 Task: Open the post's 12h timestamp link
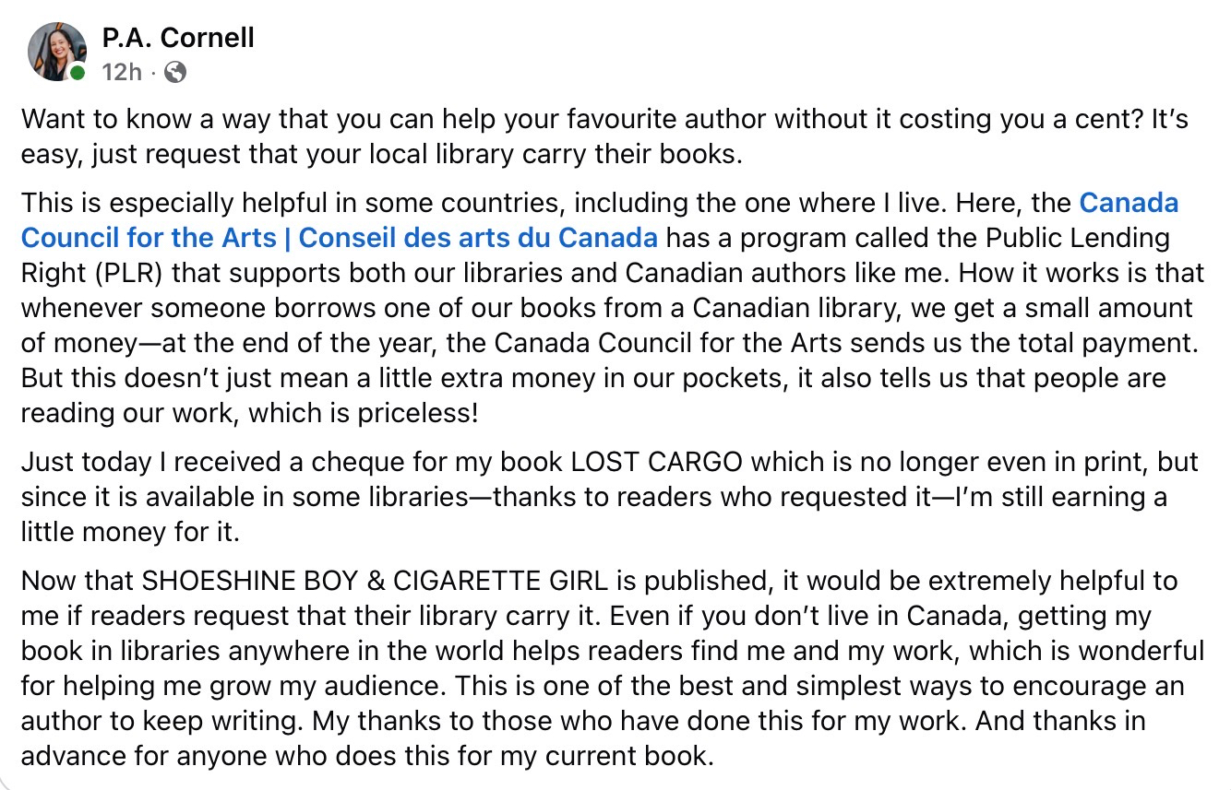[x=121, y=71]
